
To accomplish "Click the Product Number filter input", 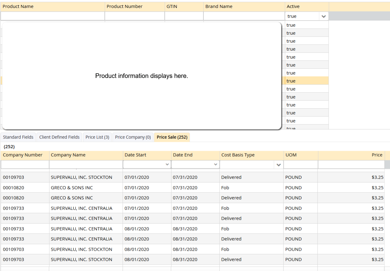I will click(135, 16).
